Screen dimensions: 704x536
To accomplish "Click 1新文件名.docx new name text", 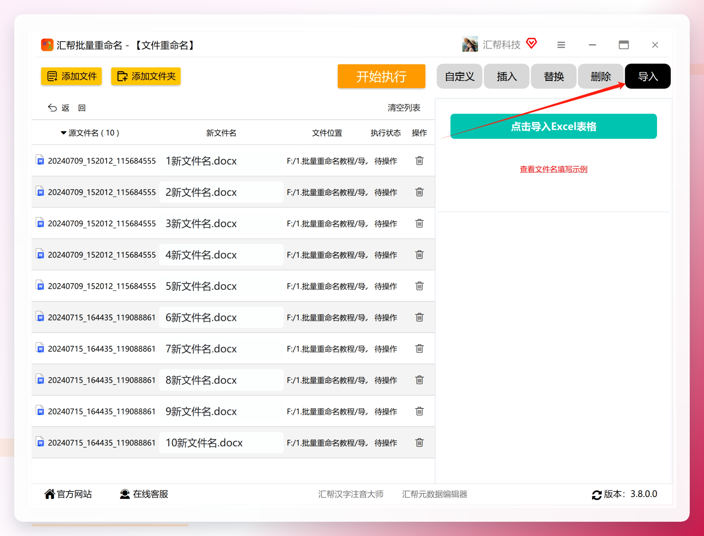I will (201, 161).
